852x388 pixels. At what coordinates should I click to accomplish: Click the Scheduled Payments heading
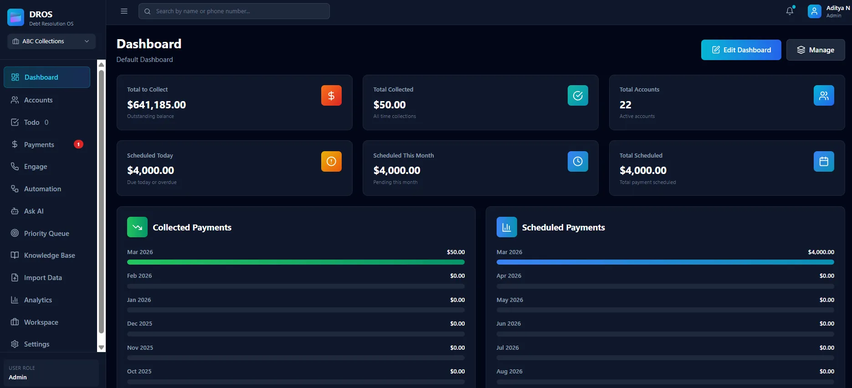(x=564, y=227)
